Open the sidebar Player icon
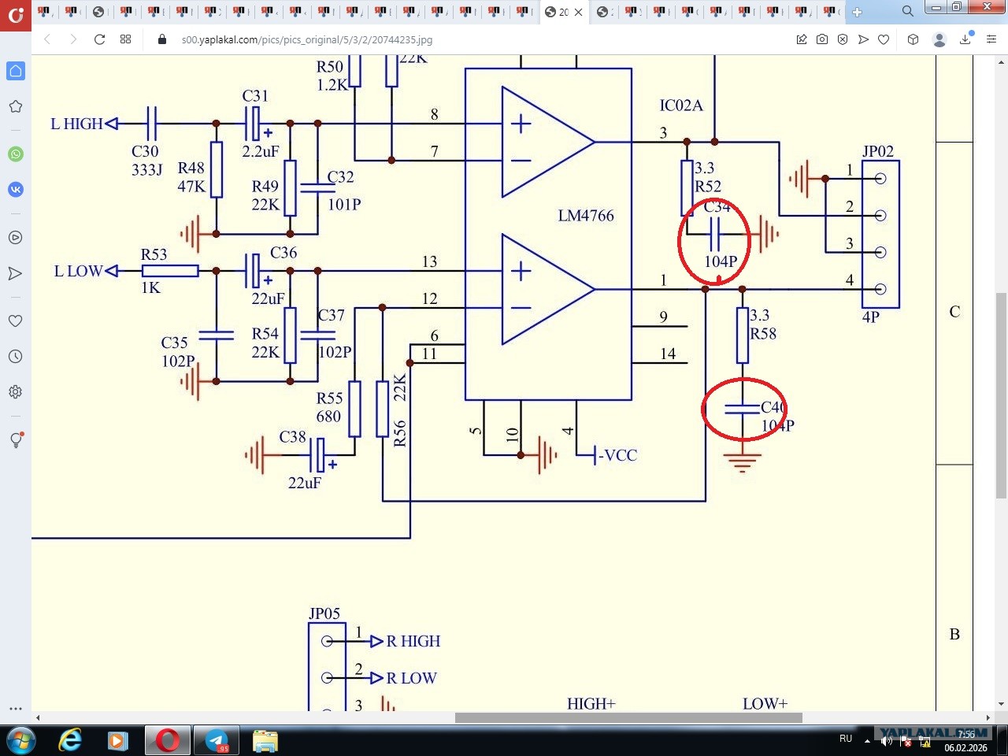Viewport: 1008px width, 756px height. [x=16, y=237]
